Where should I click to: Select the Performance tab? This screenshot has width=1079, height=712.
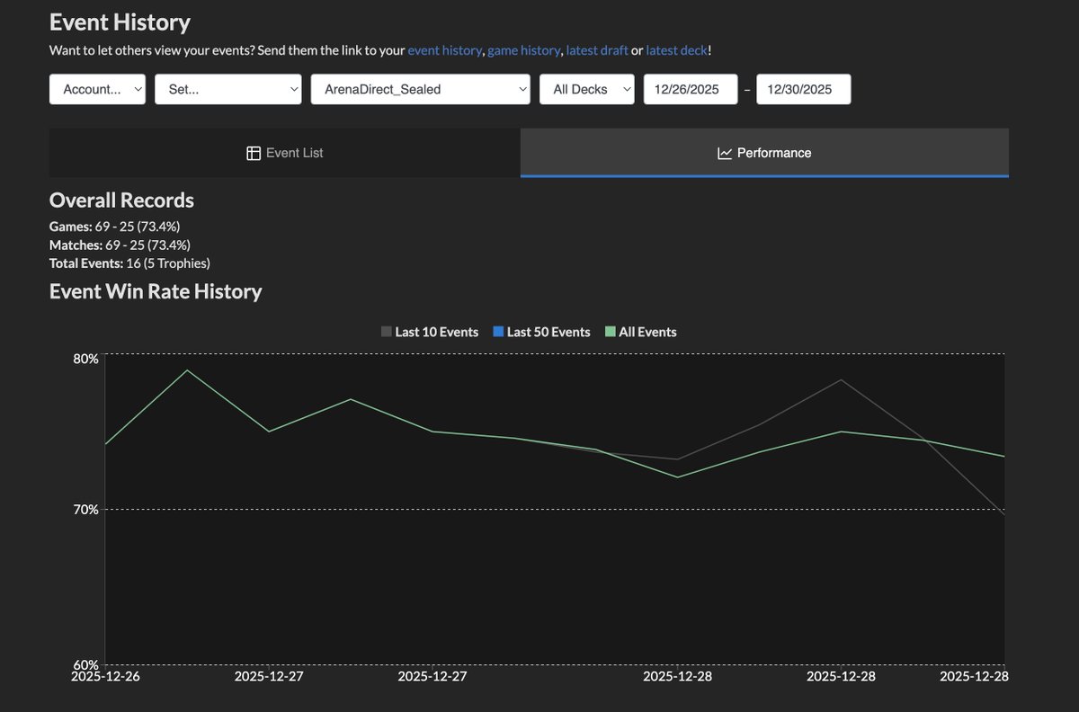[764, 153]
